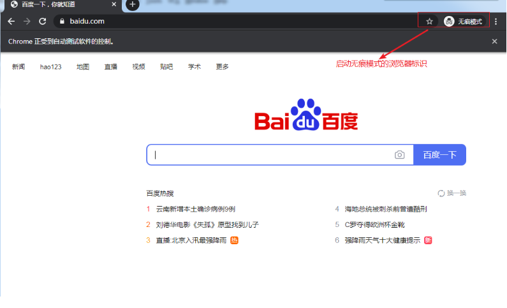507x308 pixels.
Task: Visit the 贴吧 navigation link
Action: (x=166, y=67)
